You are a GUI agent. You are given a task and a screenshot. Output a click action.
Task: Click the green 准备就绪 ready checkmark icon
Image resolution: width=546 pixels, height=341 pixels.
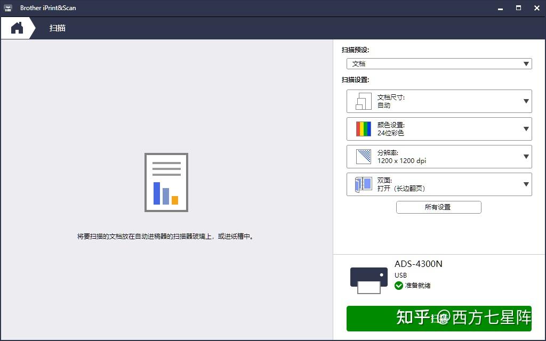[399, 285]
